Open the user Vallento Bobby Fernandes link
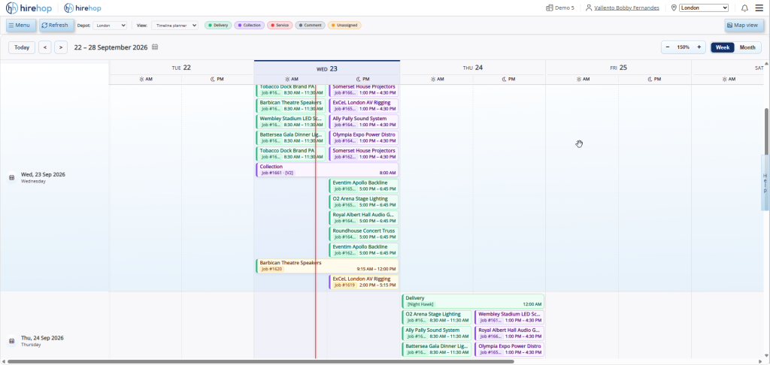The height and width of the screenshot is (365, 770). click(x=626, y=8)
